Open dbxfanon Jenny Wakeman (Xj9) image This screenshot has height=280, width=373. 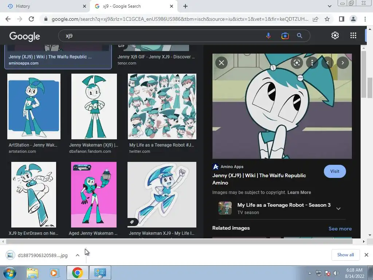[94, 106]
